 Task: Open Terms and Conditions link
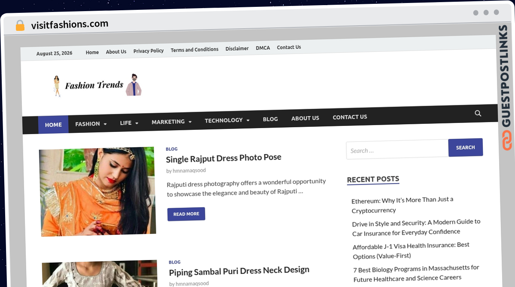(194, 50)
